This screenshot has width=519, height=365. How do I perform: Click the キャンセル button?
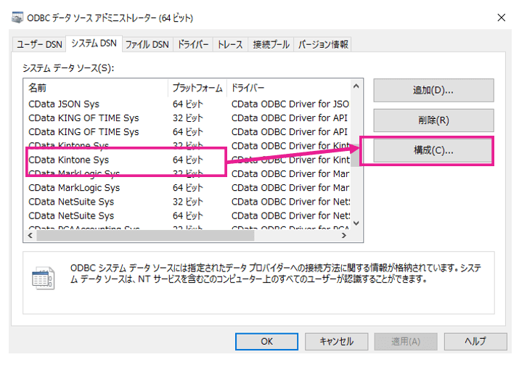pos(336,341)
